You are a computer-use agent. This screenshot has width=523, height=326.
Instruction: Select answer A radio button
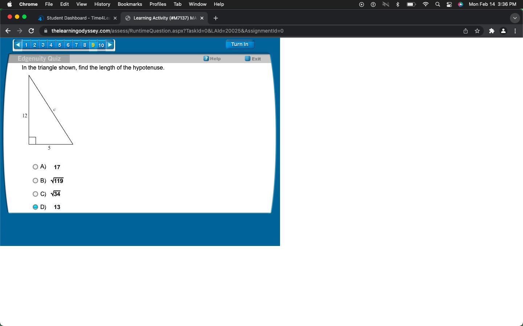(35, 167)
